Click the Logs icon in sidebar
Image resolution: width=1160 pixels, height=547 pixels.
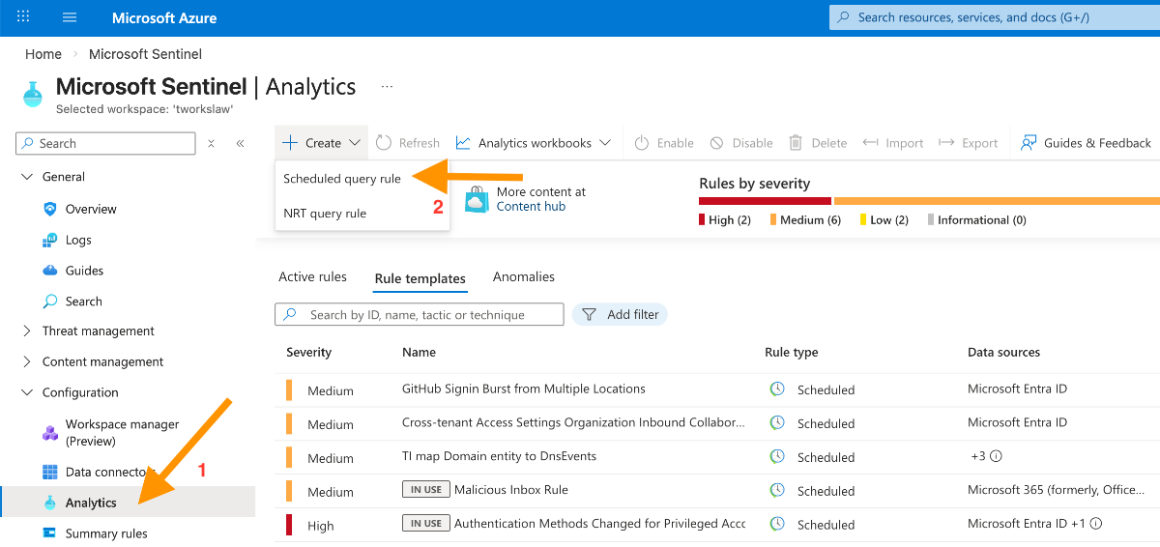click(x=50, y=240)
